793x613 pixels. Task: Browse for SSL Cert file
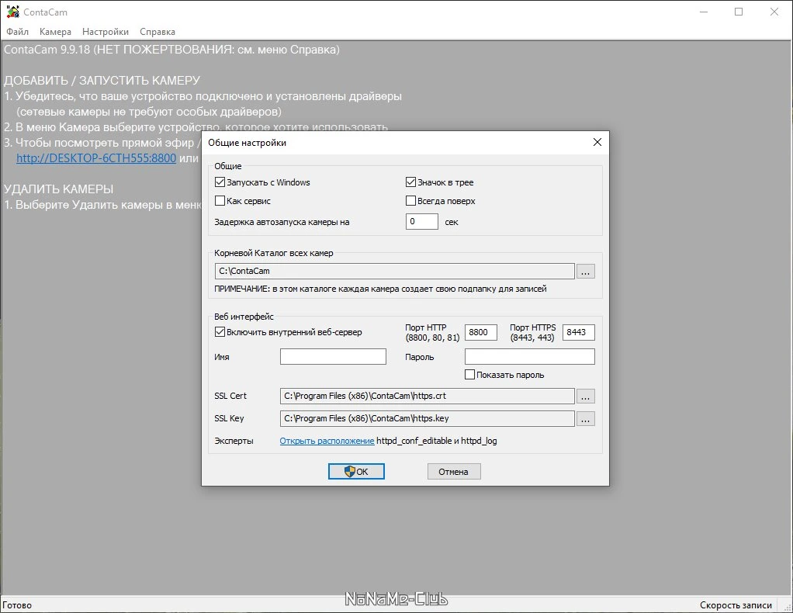[585, 396]
